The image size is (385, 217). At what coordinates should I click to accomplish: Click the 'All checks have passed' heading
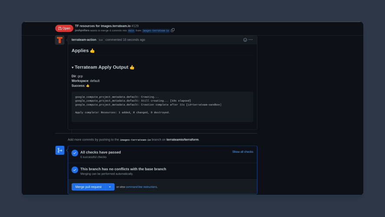pos(100,152)
